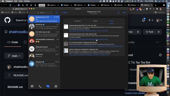Click research tab group label in browser
The image size is (170, 96).
pyautogui.click(x=42, y=5)
